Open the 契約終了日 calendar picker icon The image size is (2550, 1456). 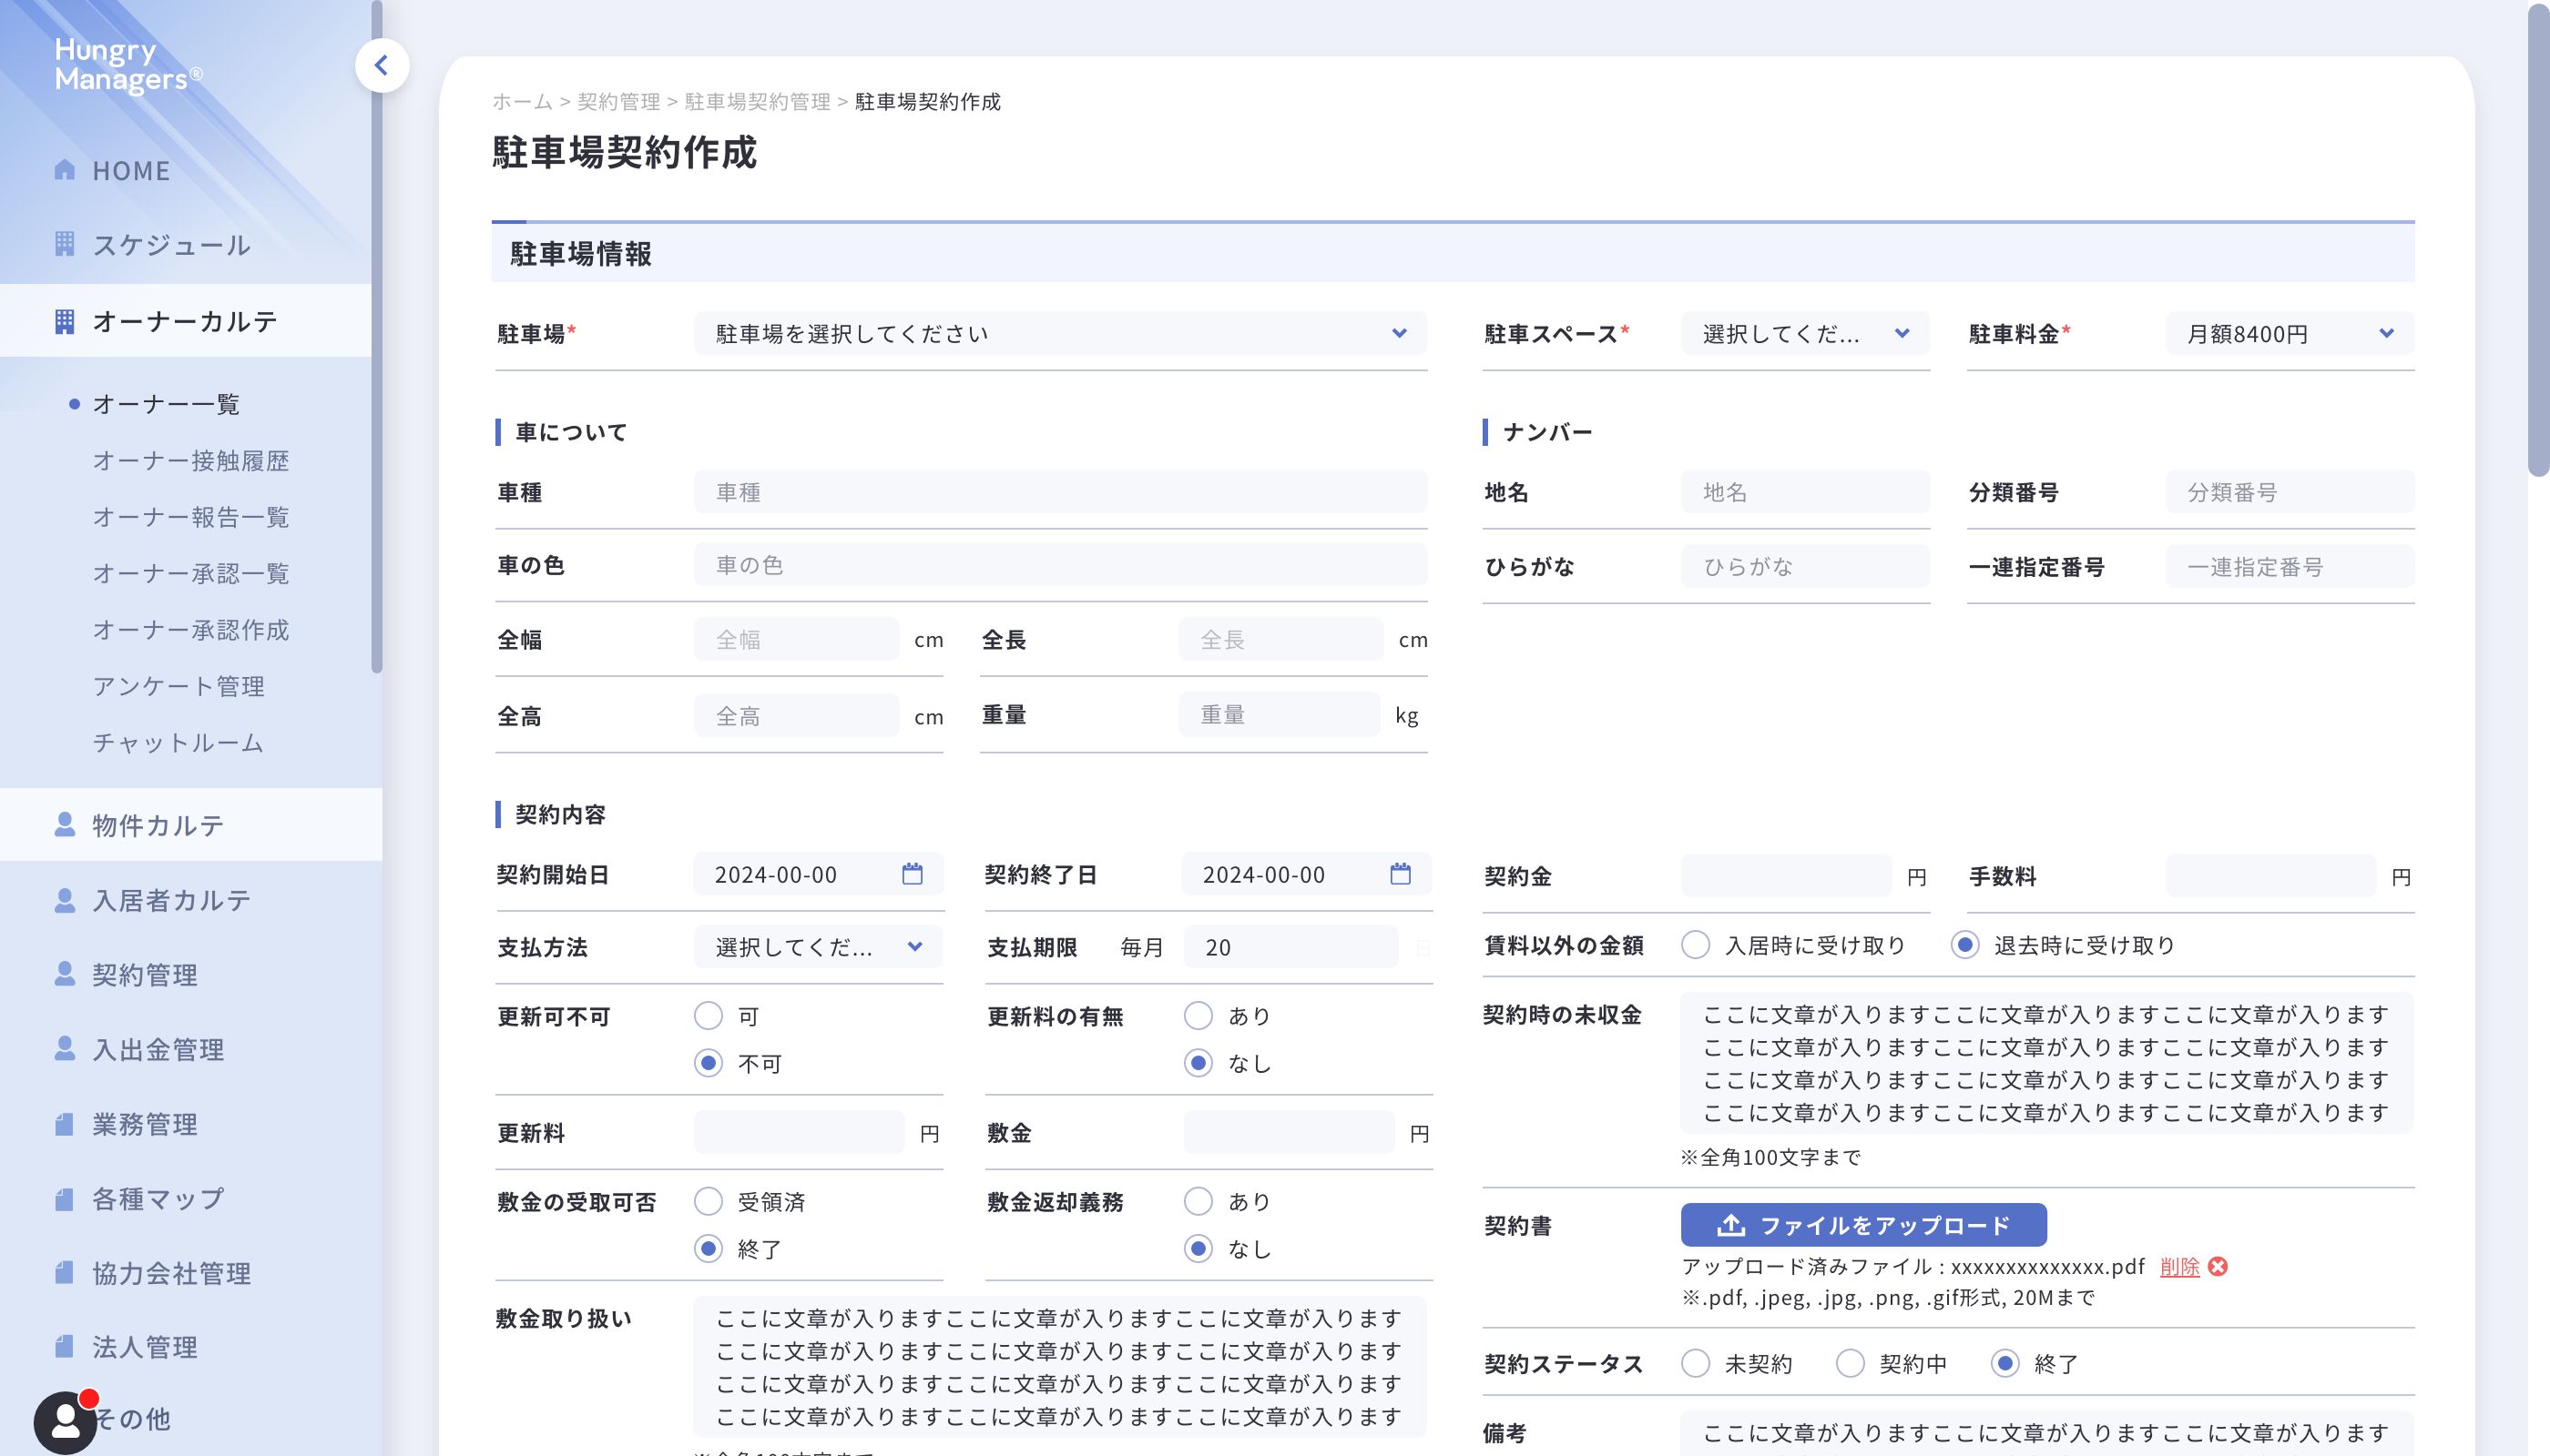click(x=1400, y=874)
